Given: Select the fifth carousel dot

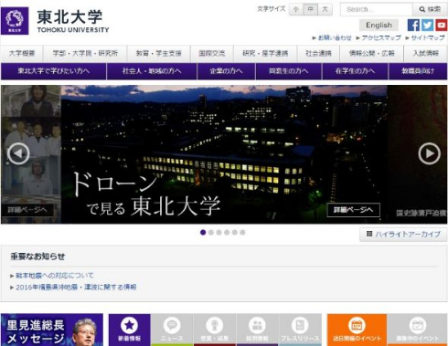Looking at the screenshot, I should 235,233.
